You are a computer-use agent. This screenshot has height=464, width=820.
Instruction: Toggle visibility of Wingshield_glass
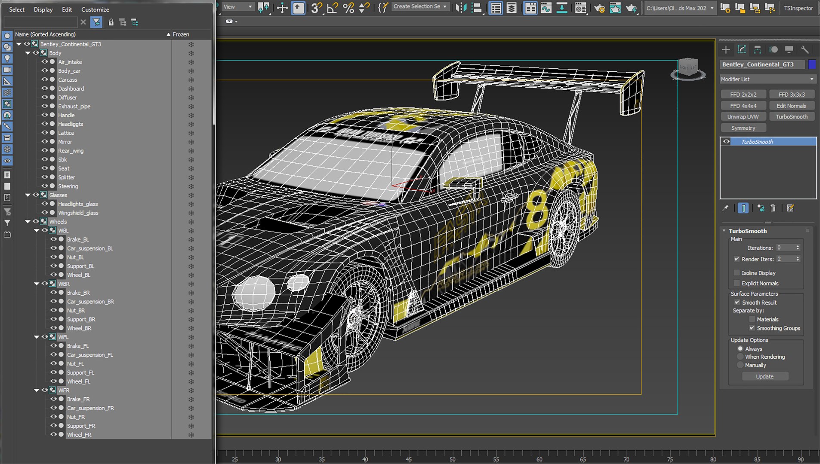(44, 213)
